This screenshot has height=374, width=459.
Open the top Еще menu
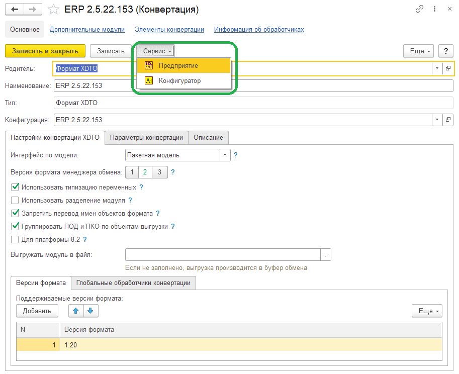click(419, 51)
